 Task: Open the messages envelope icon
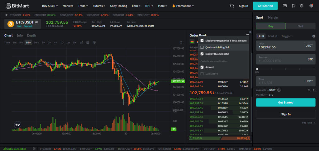[x=285, y=6]
